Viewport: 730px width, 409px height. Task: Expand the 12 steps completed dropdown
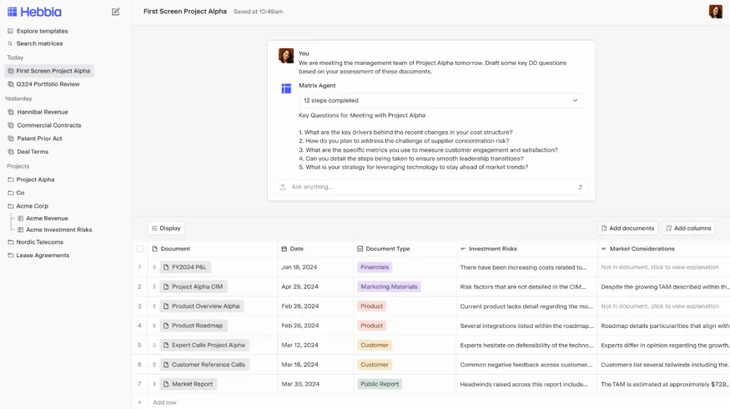(441, 101)
